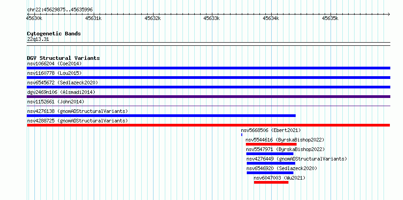Screen dimensions: 403x200
Task: Click the chr22:45629875..45635996 coordinates text
Action: tap(60, 10)
